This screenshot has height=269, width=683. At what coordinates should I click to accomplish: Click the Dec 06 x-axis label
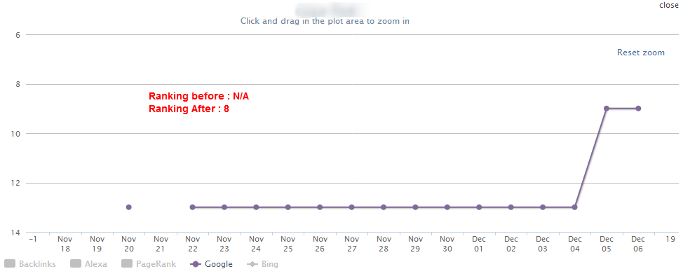pyautogui.click(x=638, y=244)
